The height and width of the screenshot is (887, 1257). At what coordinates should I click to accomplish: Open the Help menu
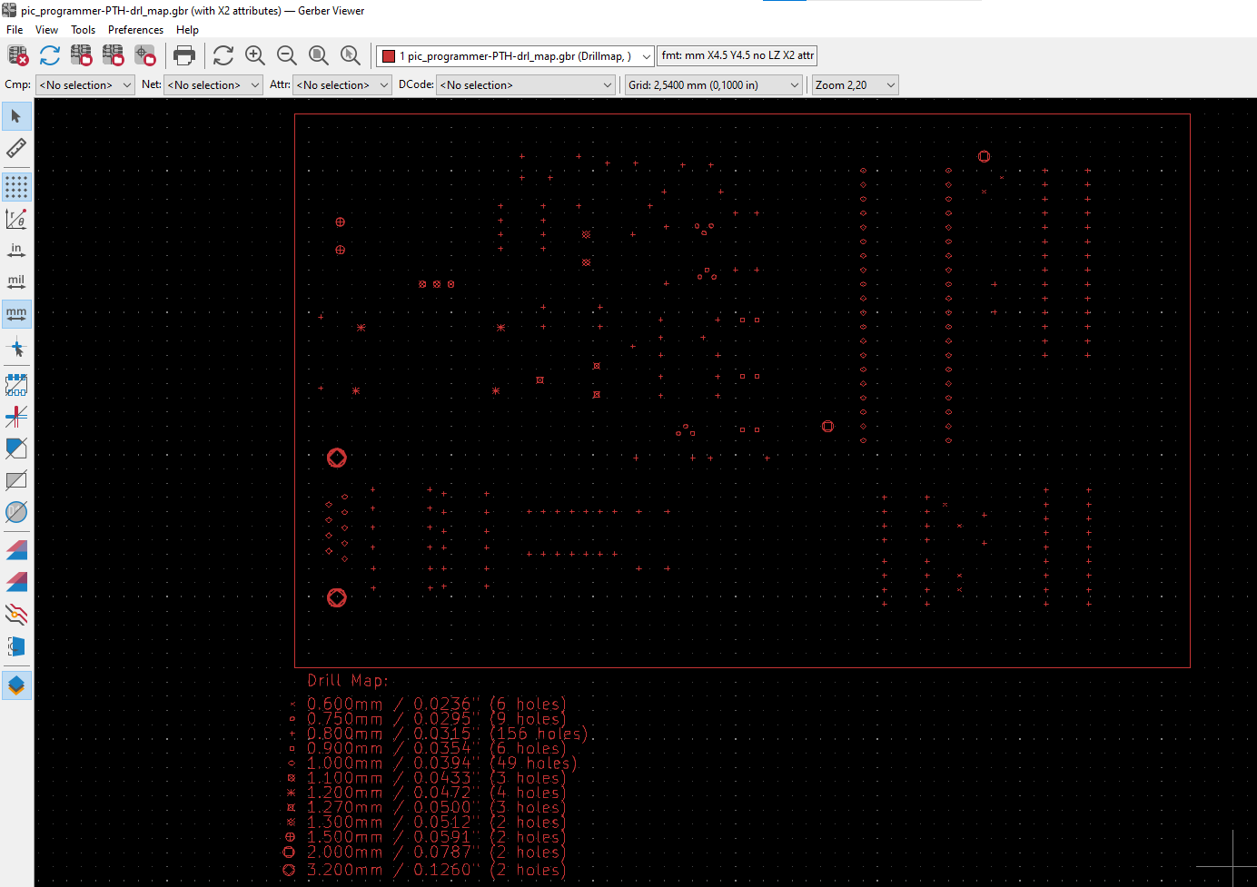click(187, 30)
